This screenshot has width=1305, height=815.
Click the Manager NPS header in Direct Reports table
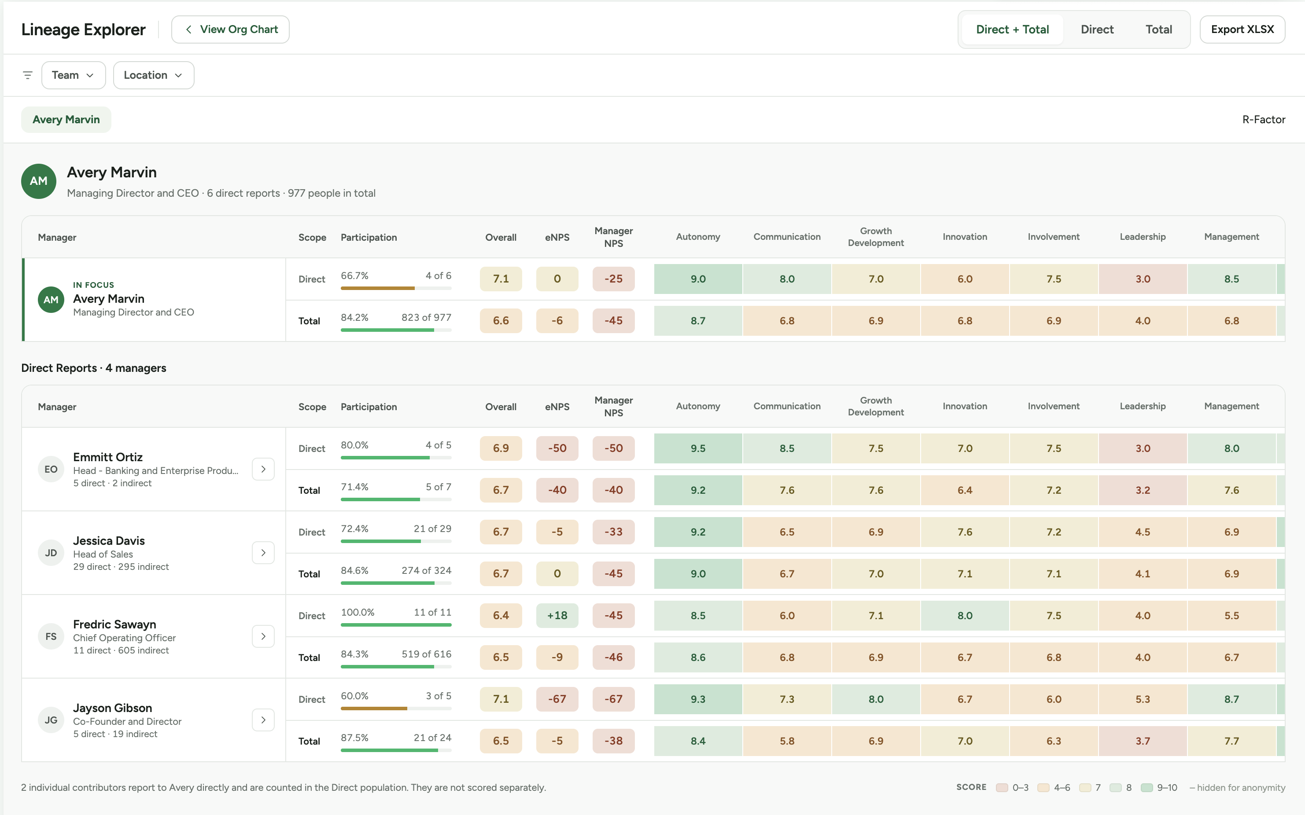614,407
